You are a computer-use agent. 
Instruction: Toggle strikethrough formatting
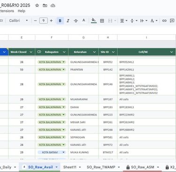coord(76,21)
